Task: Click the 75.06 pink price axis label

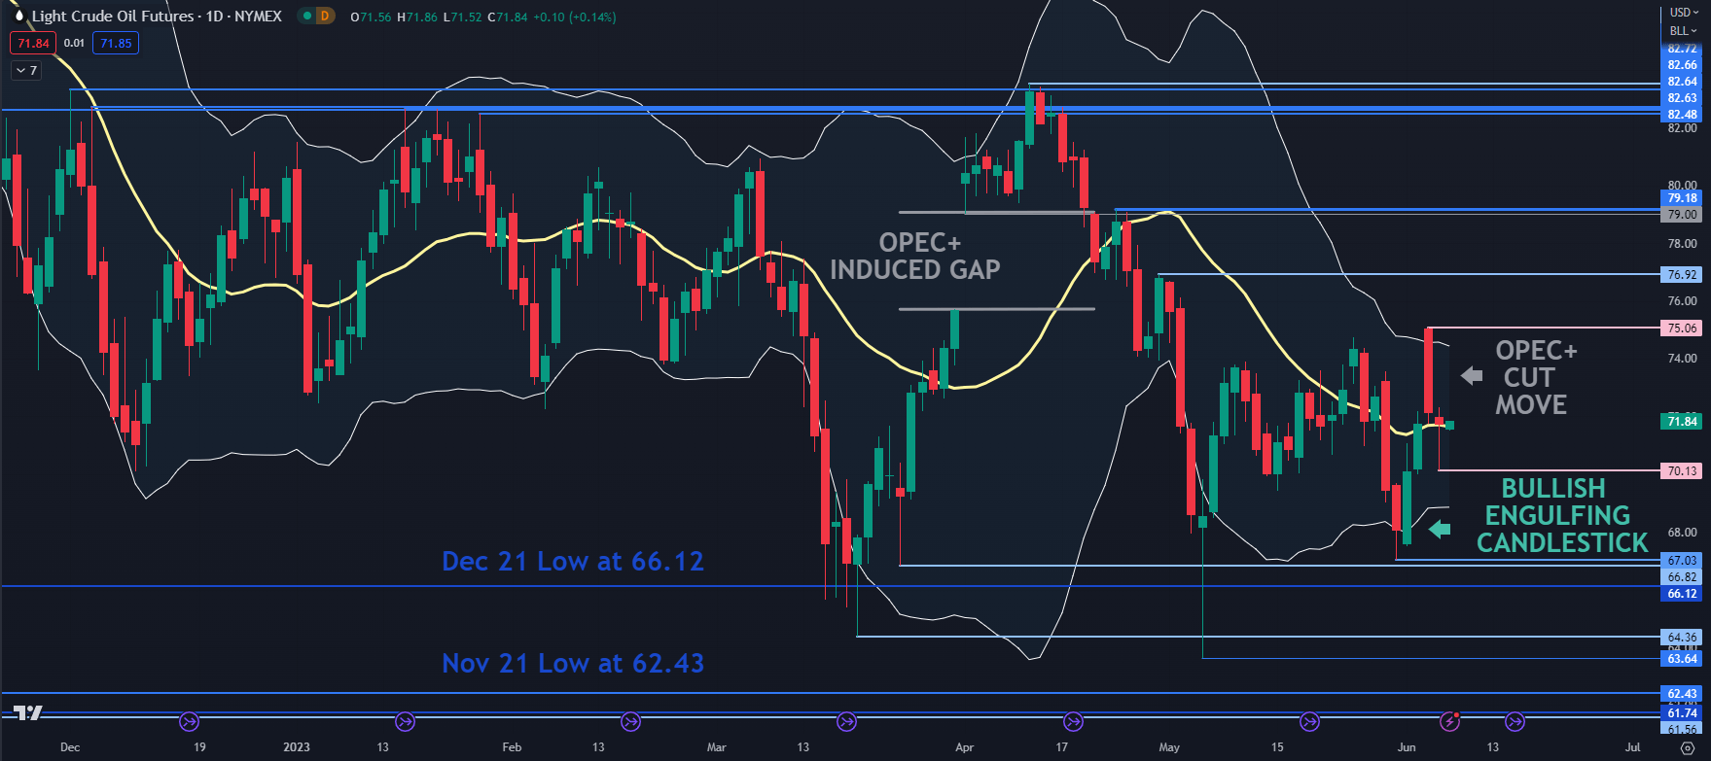Action: 1682,328
